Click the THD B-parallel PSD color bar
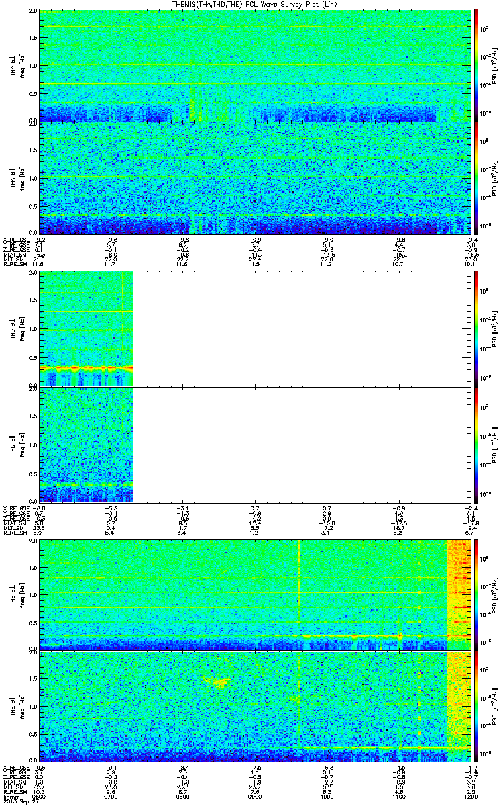The width and height of the screenshot is (503, 806). (477, 444)
